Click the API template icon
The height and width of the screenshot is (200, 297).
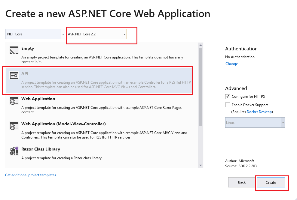(x=14, y=75)
